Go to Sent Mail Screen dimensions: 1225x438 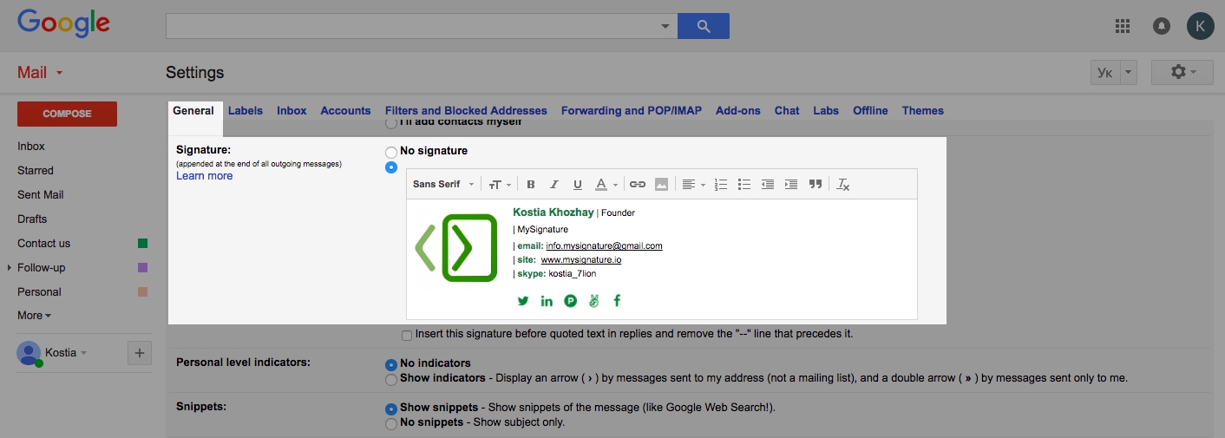[41, 195]
